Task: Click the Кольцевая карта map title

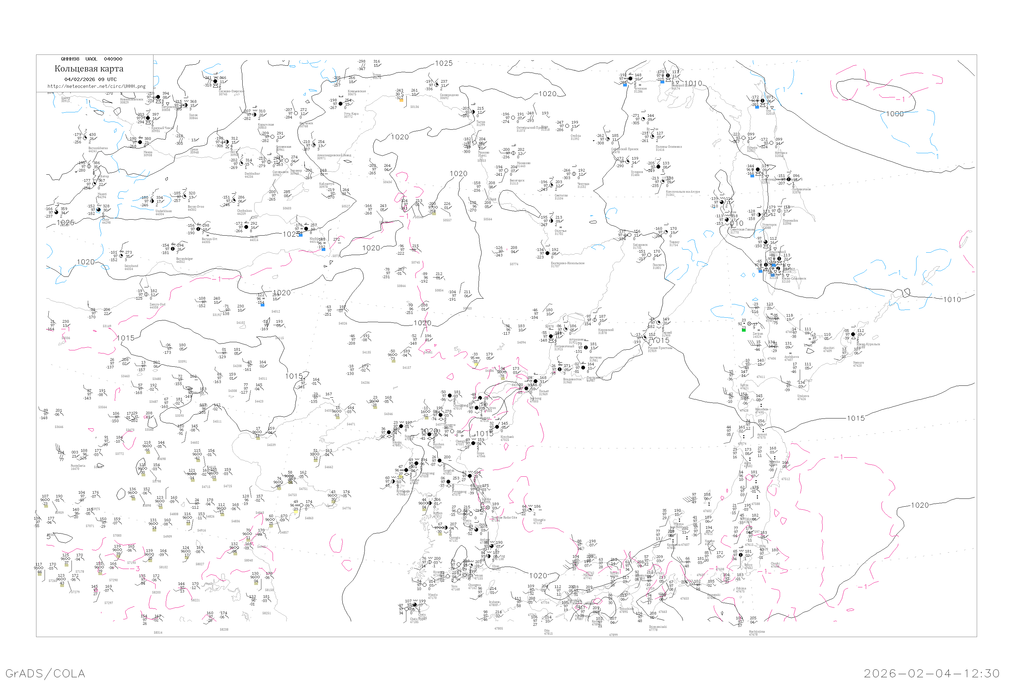Action: pyautogui.click(x=89, y=69)
